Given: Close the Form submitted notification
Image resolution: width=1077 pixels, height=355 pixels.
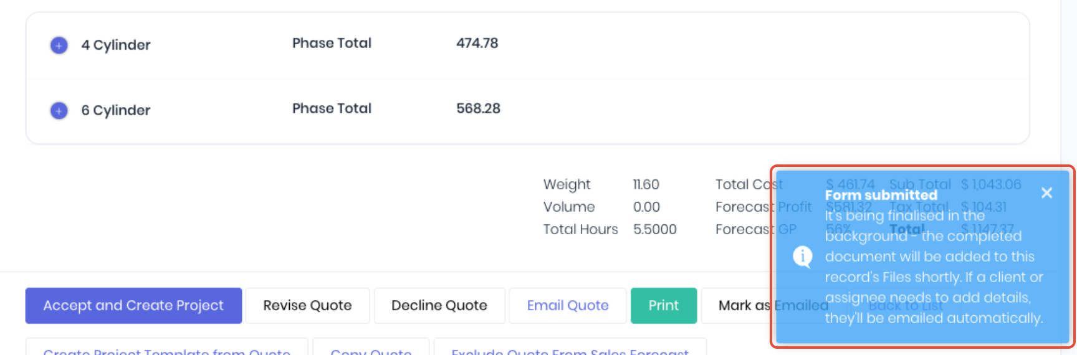Looking at the screenshot, I should tap(1046, 193).
